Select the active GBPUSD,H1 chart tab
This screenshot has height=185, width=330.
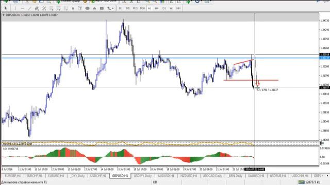coord(120,176)
